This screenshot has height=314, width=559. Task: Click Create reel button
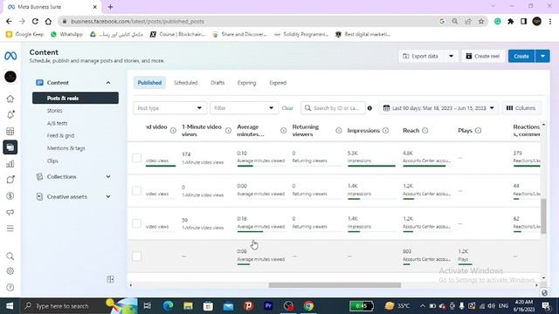483,56
